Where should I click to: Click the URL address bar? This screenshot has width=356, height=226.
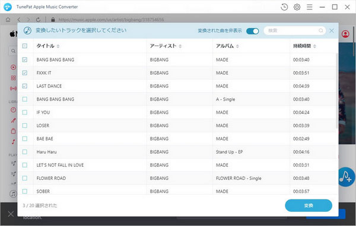[111, 20]
